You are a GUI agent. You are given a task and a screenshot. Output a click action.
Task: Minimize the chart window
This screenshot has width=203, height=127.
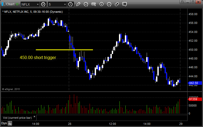[188, 2]
